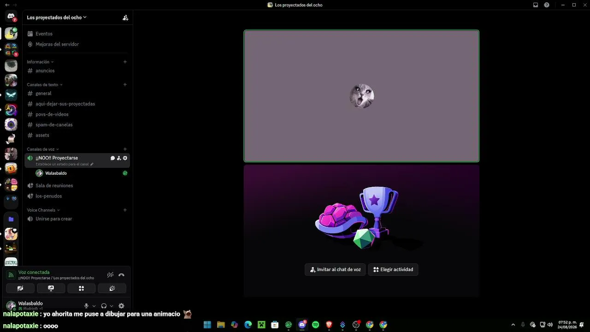Toggle noise suppression in voice panel

point(110,275)
